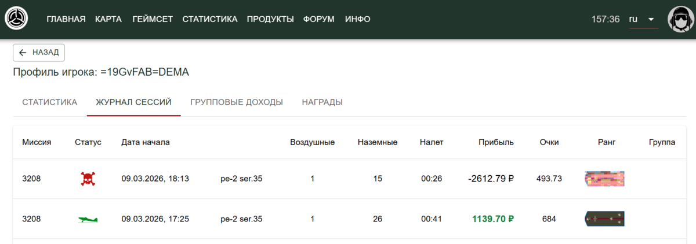
Task: Select the ГРУППОВЫЕ ДОХОДЫ tab
Action: (x=237, y=102)
